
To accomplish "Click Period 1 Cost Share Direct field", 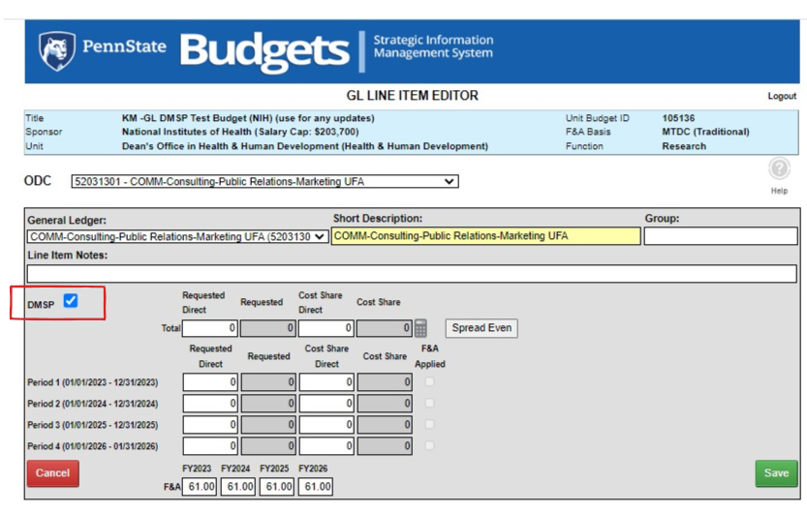I will [326, 382].
